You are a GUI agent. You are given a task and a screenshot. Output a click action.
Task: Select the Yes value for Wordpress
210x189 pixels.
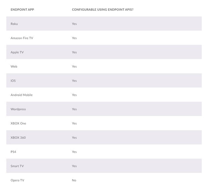pos(74,109)
